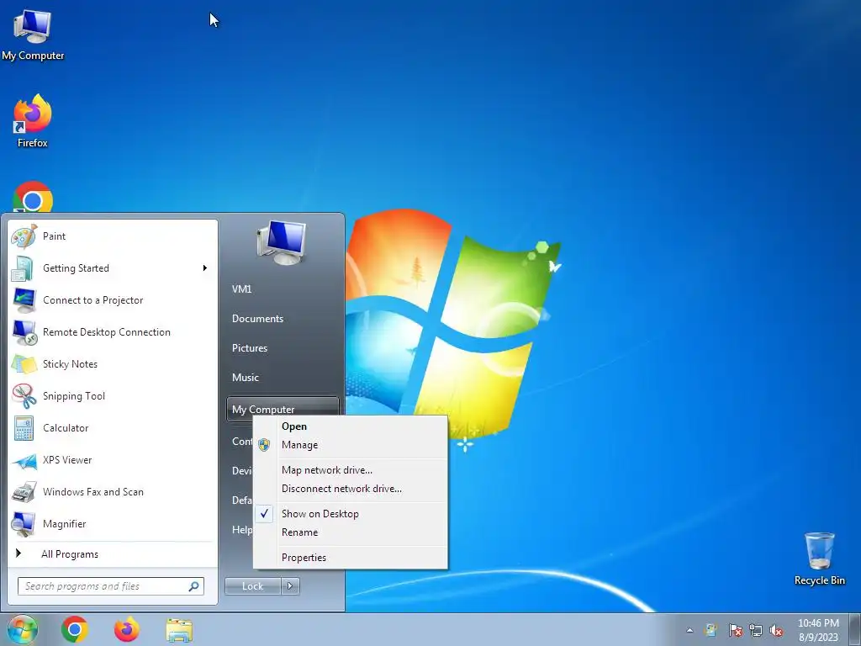The image size is (861, 646).
Task: Open the shutdown options arrow next to Lock
Action: point(290,586)
